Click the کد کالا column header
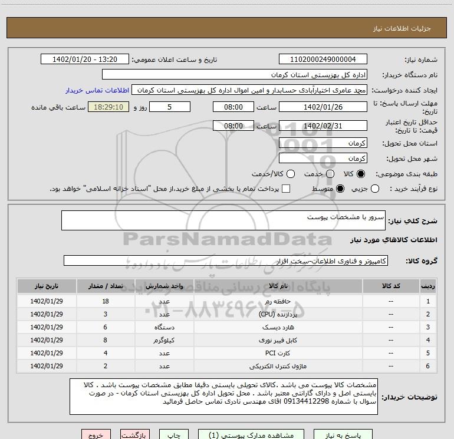Image resolution: width=454 pixels, height=439 pixels. (391, 286)
